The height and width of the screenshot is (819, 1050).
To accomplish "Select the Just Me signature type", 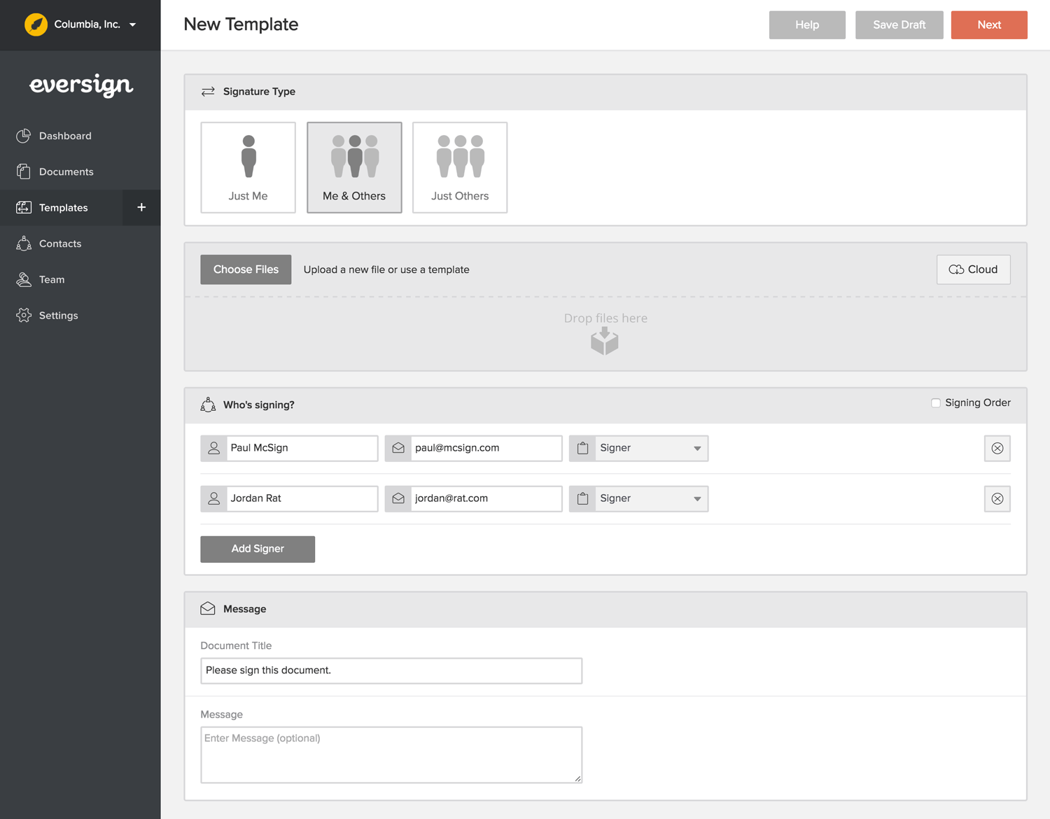I will (x=248, y=167).
